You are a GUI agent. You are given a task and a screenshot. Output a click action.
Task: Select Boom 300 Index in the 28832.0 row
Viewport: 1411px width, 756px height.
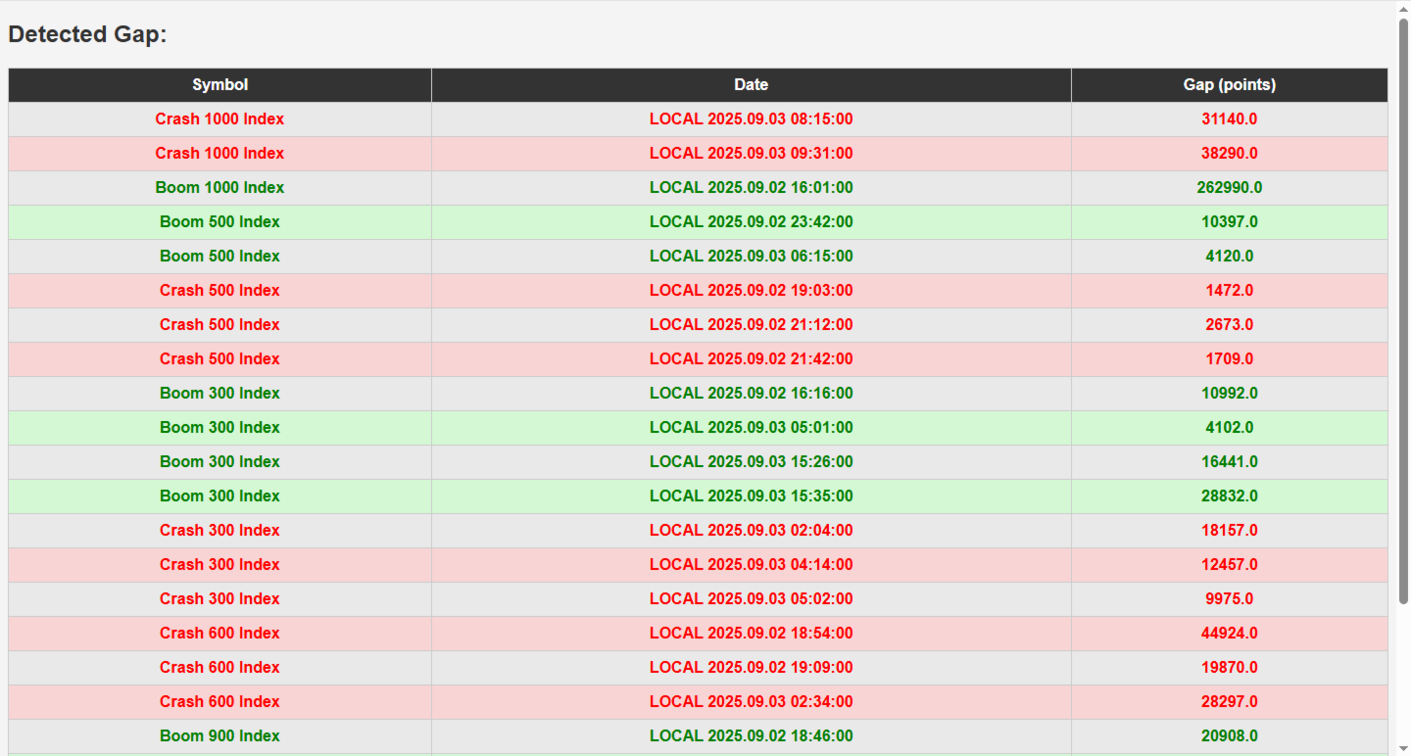coord(219,496)
